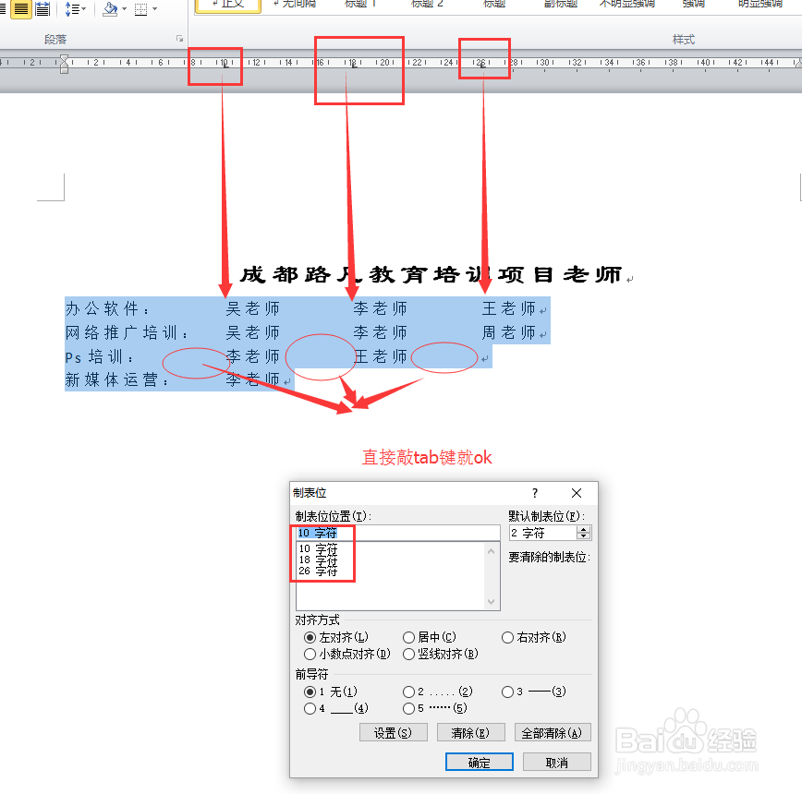
Task: Apply the 标题 1 heading style
Action: tap(360, 5)
